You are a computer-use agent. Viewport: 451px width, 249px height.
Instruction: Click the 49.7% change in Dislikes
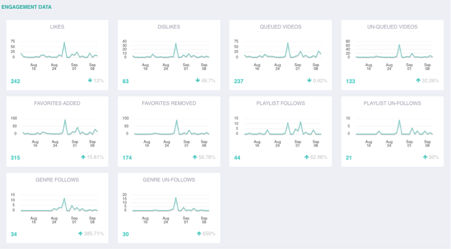pyautogui.click(x=208, y=81)
